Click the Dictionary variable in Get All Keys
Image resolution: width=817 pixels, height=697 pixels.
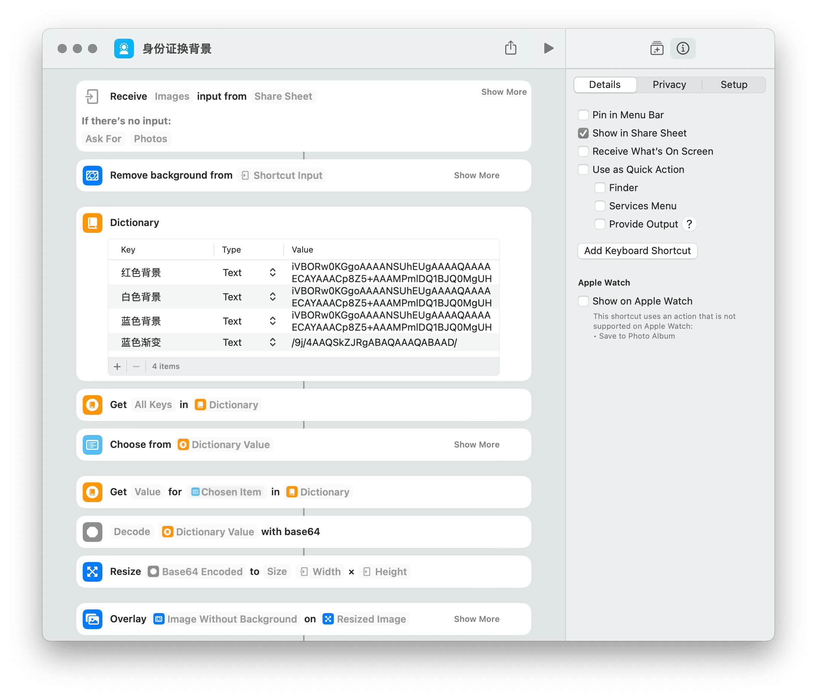227,405
